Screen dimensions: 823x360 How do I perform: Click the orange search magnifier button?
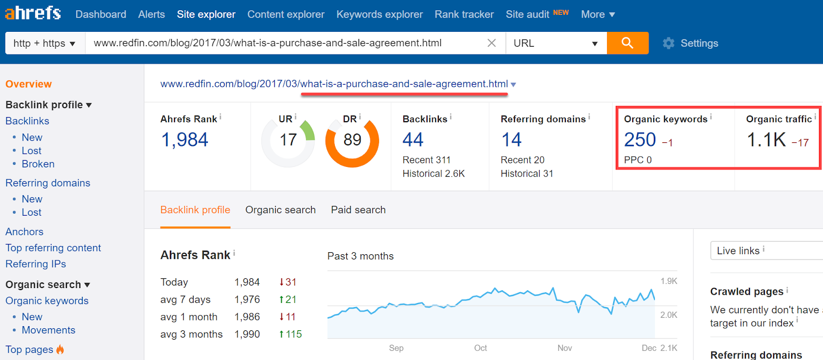(628, 43)
